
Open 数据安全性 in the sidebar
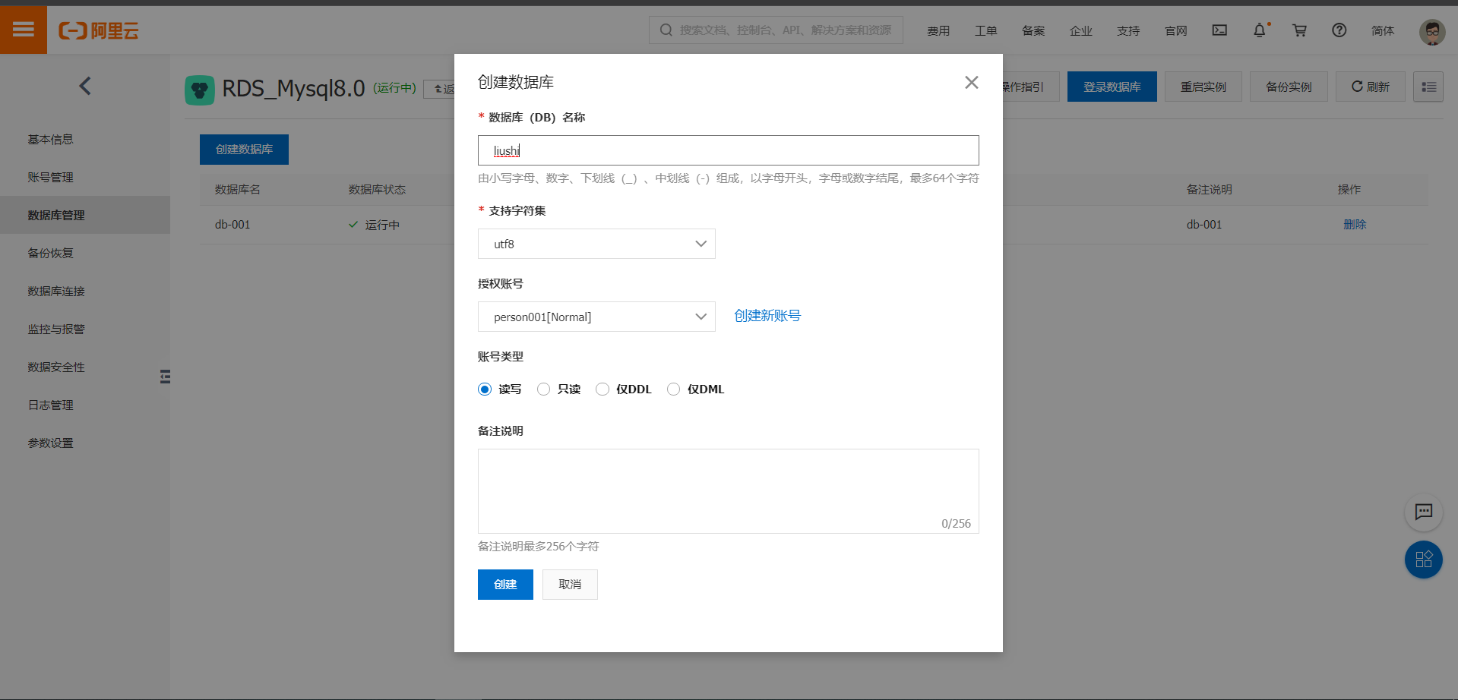pos(56,367)
